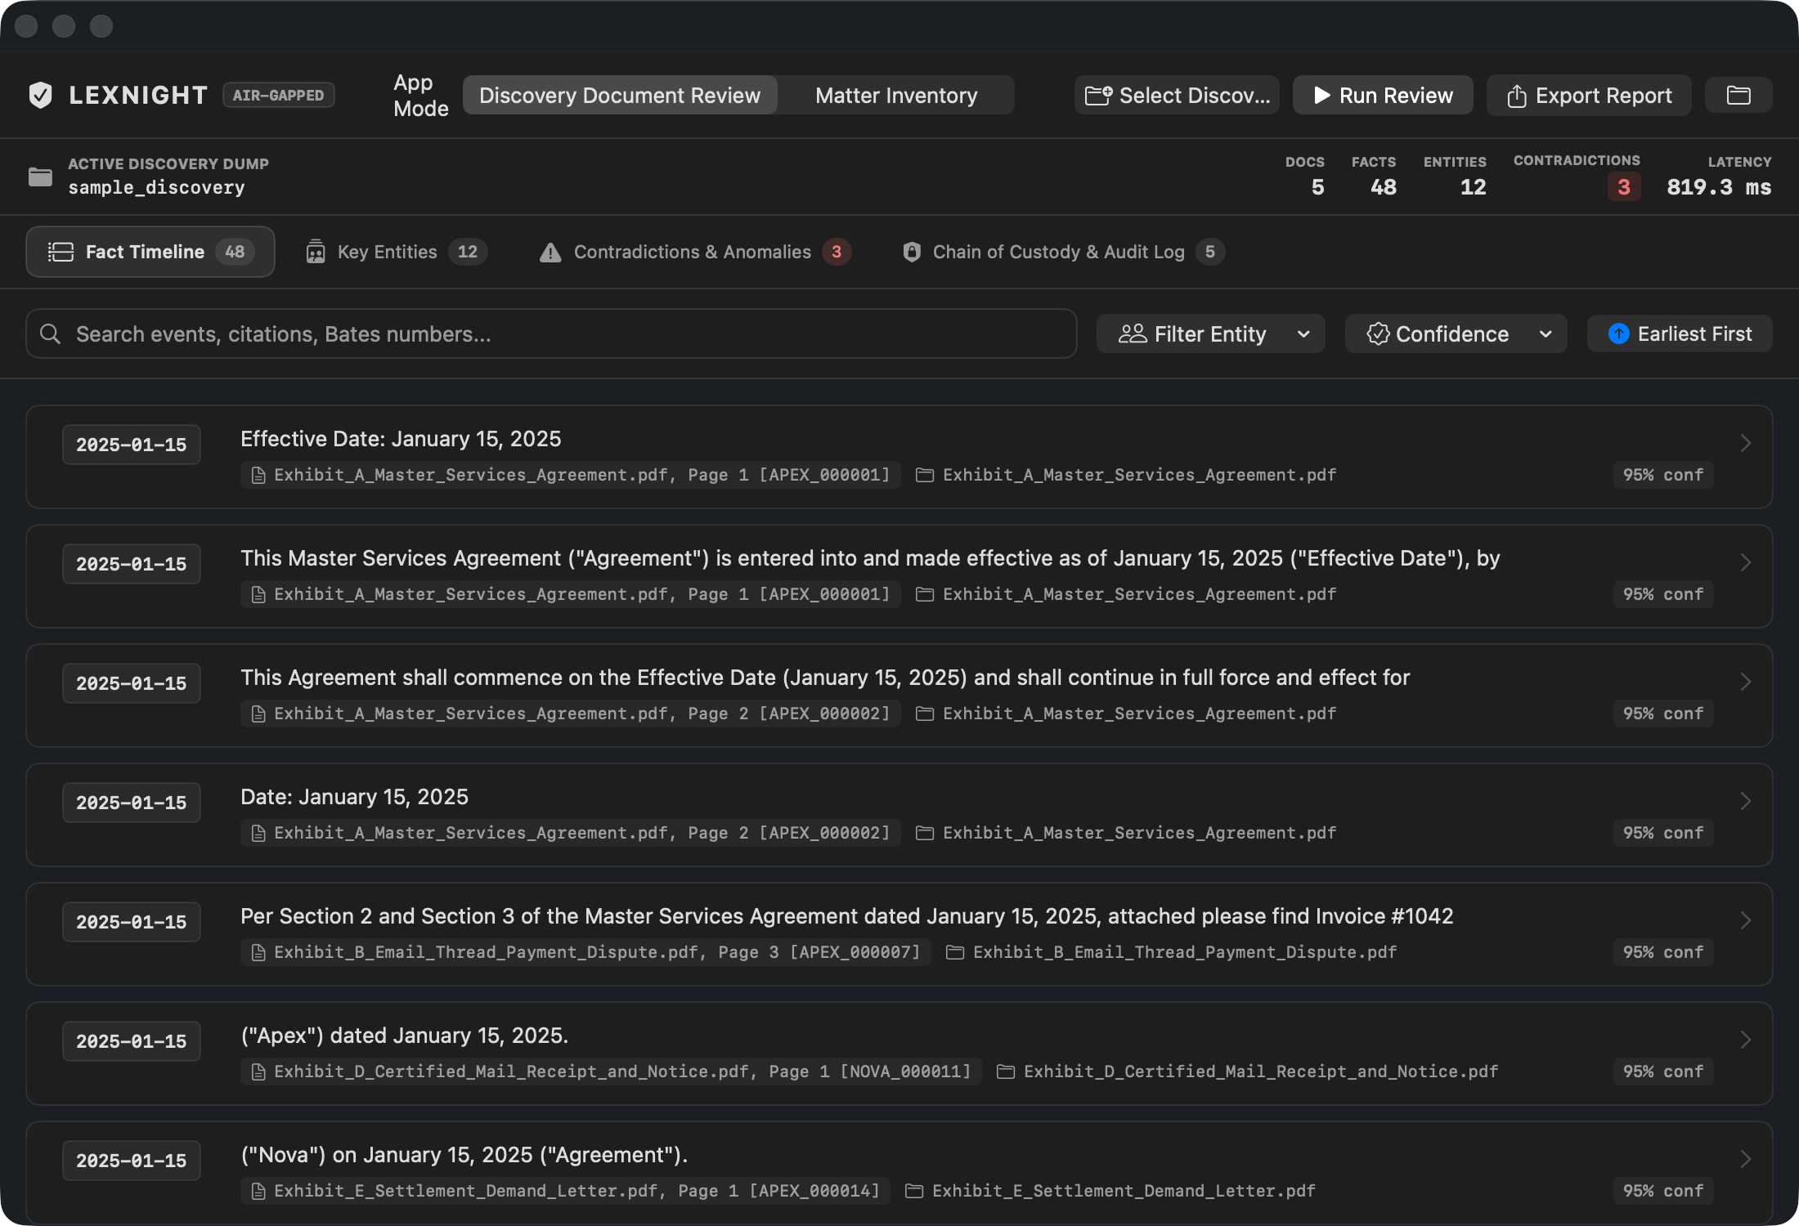This screenshot has width=1799, height=1226.
Task: Expand the 'Effective Date: January 15, 2025' row chevron
Action: click(1745, 443)
